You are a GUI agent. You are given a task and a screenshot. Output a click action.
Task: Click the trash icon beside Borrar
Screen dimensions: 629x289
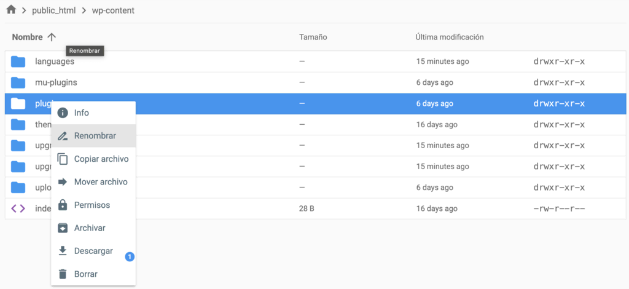click(x=62, y=274)
